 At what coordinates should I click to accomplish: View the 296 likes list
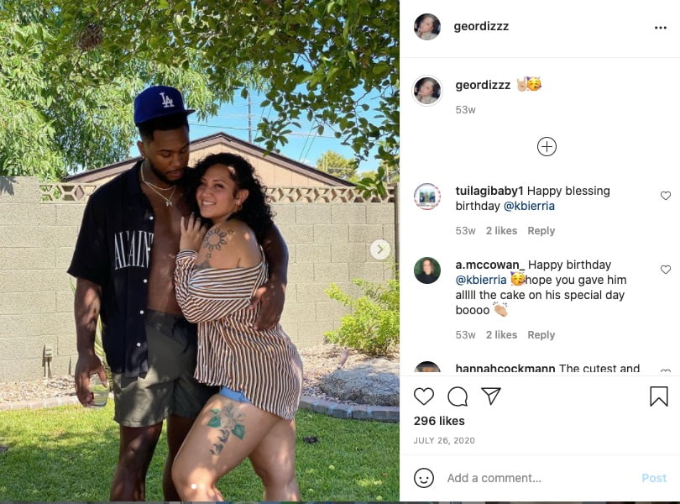coord(439,421)
